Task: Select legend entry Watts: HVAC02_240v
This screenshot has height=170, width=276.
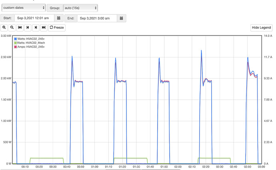Action: point(31,39)
